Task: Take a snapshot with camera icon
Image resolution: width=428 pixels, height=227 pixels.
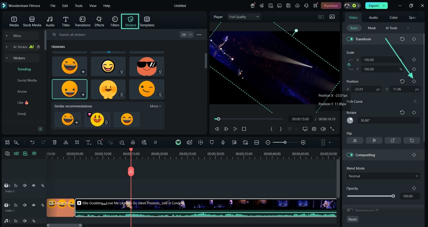Action: coord(314,129)
